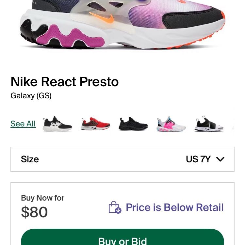Open the Size dropdown showing US 7Y
The image size is (245, 245).
click(x=122, y=159)
